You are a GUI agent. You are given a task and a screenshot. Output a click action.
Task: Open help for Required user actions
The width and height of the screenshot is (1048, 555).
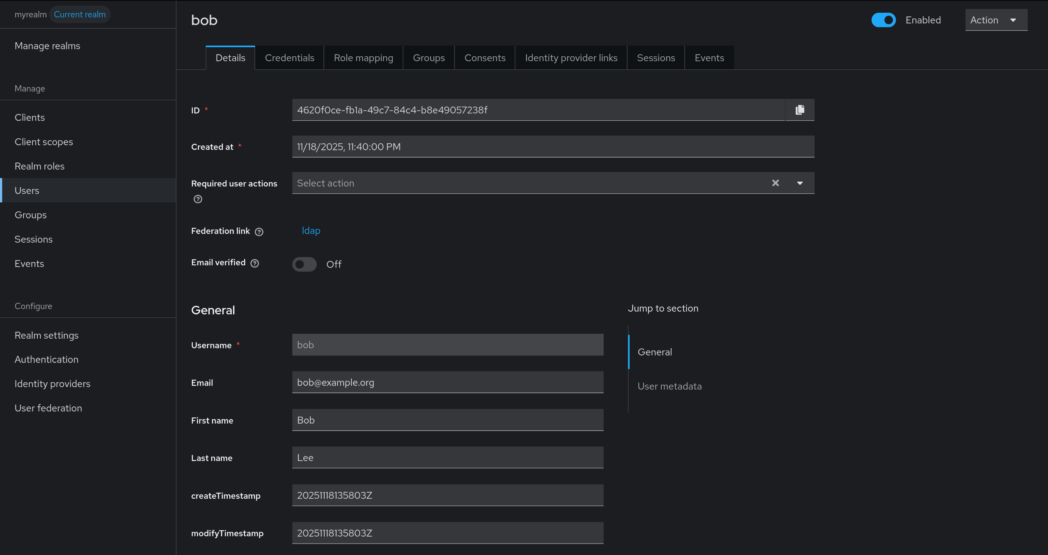198,199
